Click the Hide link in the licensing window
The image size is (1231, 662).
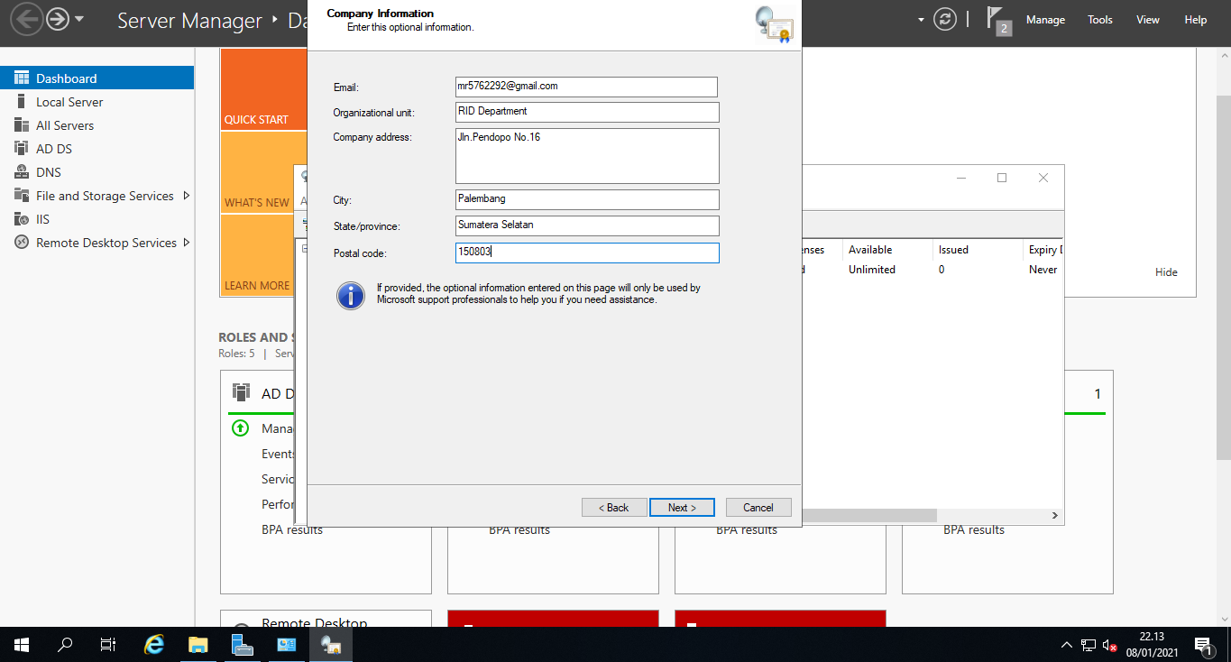coord(1166,271)
